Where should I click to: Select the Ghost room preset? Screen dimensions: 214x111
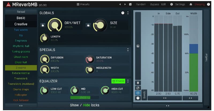coord(21,57)
